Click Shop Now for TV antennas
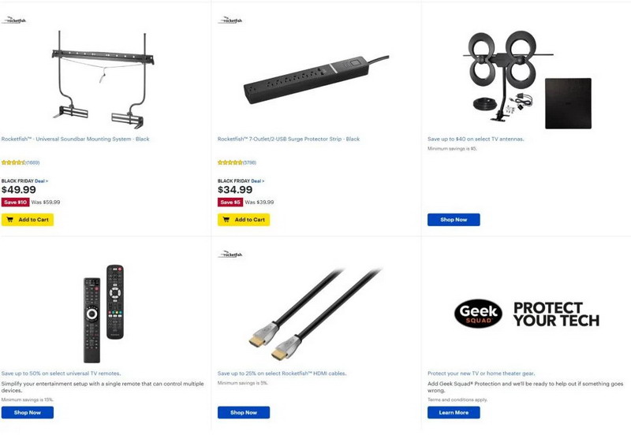Viewport: 631px width, 435px height. click(454, 220)
